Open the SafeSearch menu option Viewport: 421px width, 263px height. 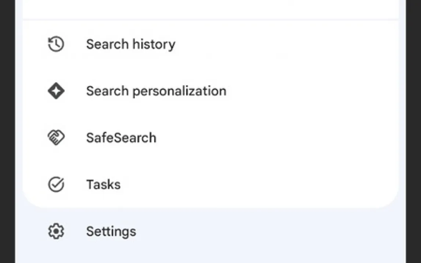point(121,138)
